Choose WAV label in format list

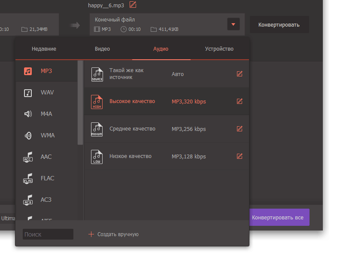[x=47, y=92]
